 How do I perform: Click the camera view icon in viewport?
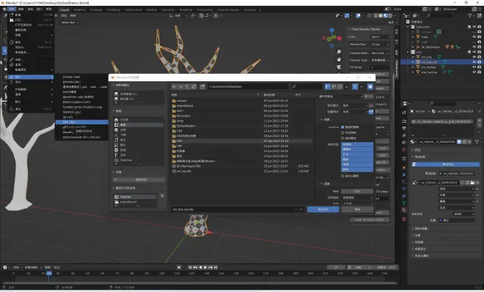(339, 67)
